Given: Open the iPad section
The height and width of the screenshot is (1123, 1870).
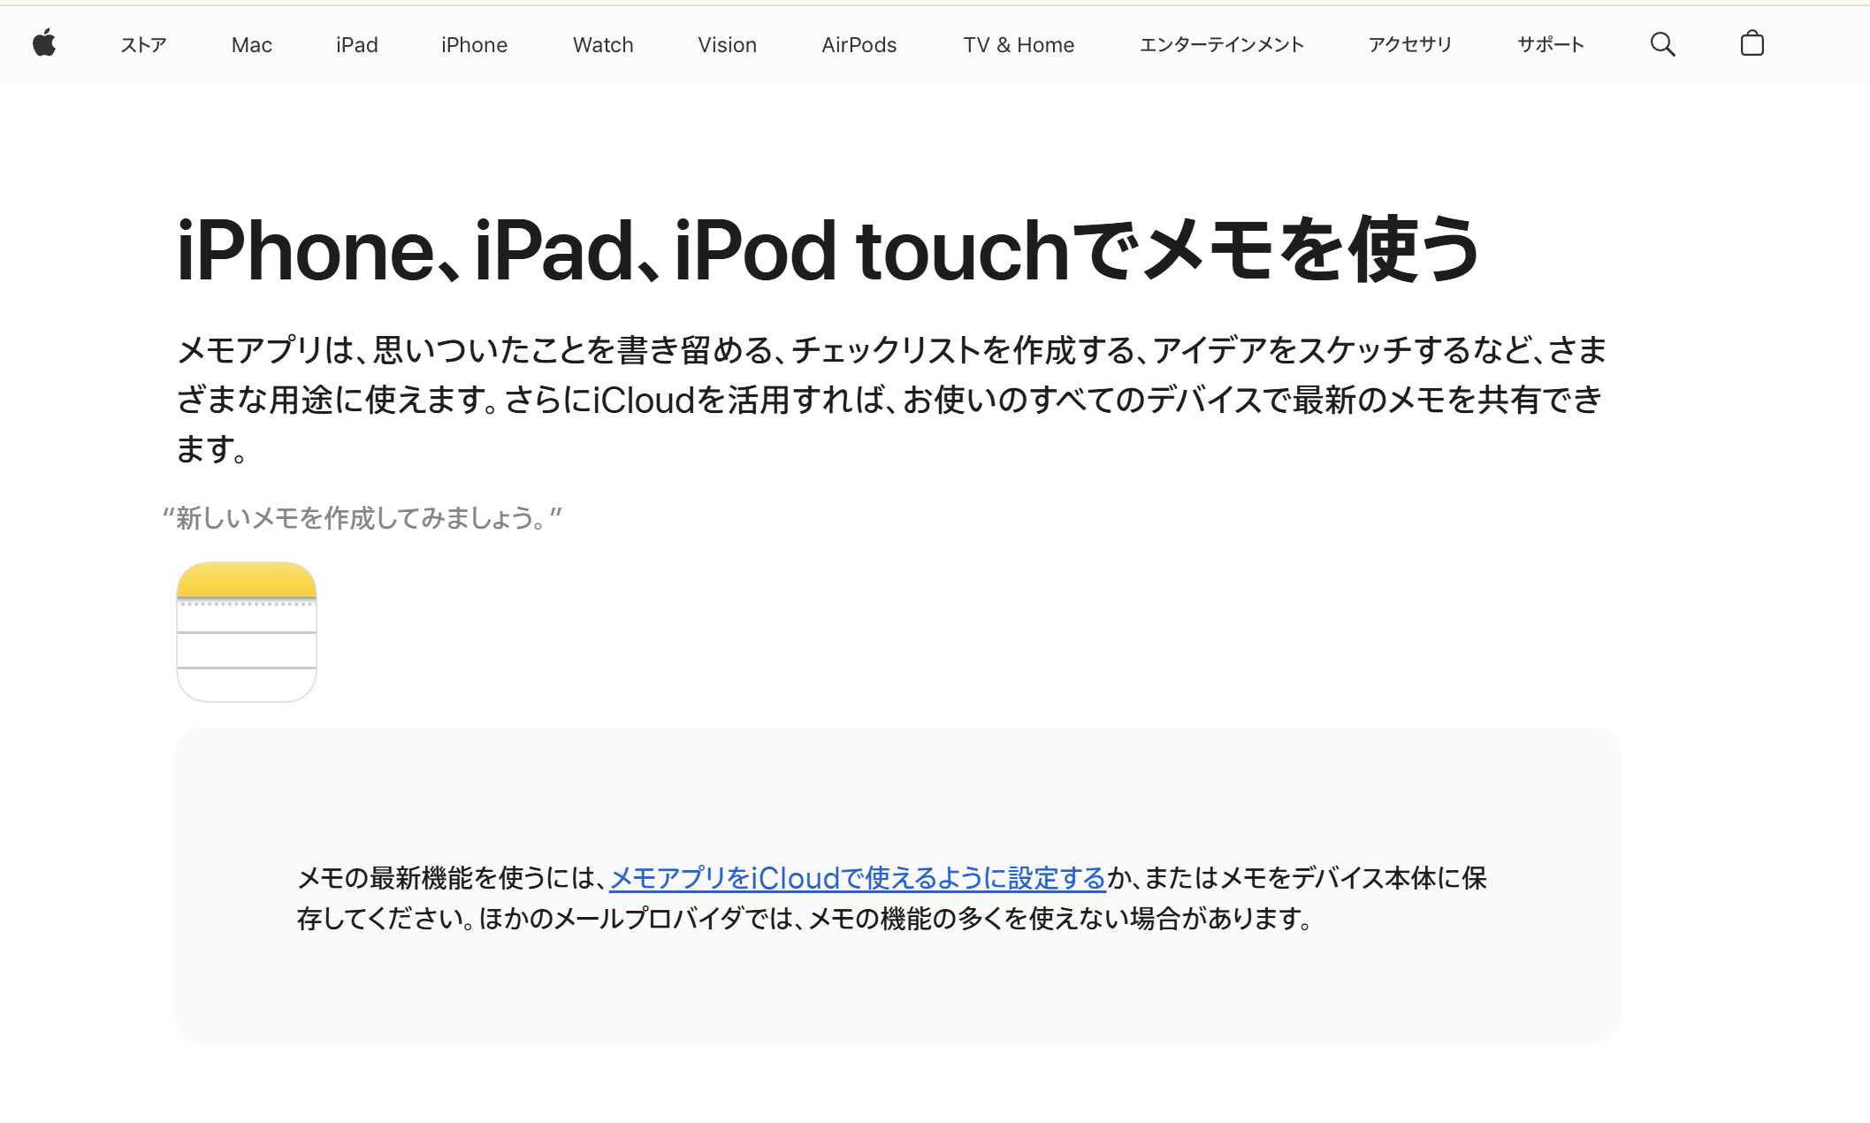Looking at the screenshot, I should [x=356, y=45].
